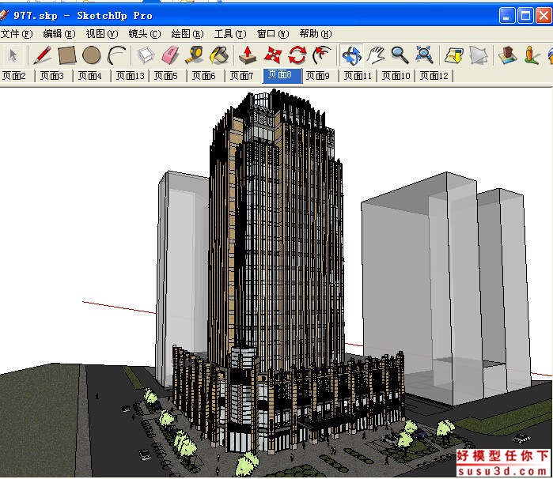Click the Share Model icon

tap(479, 55)
